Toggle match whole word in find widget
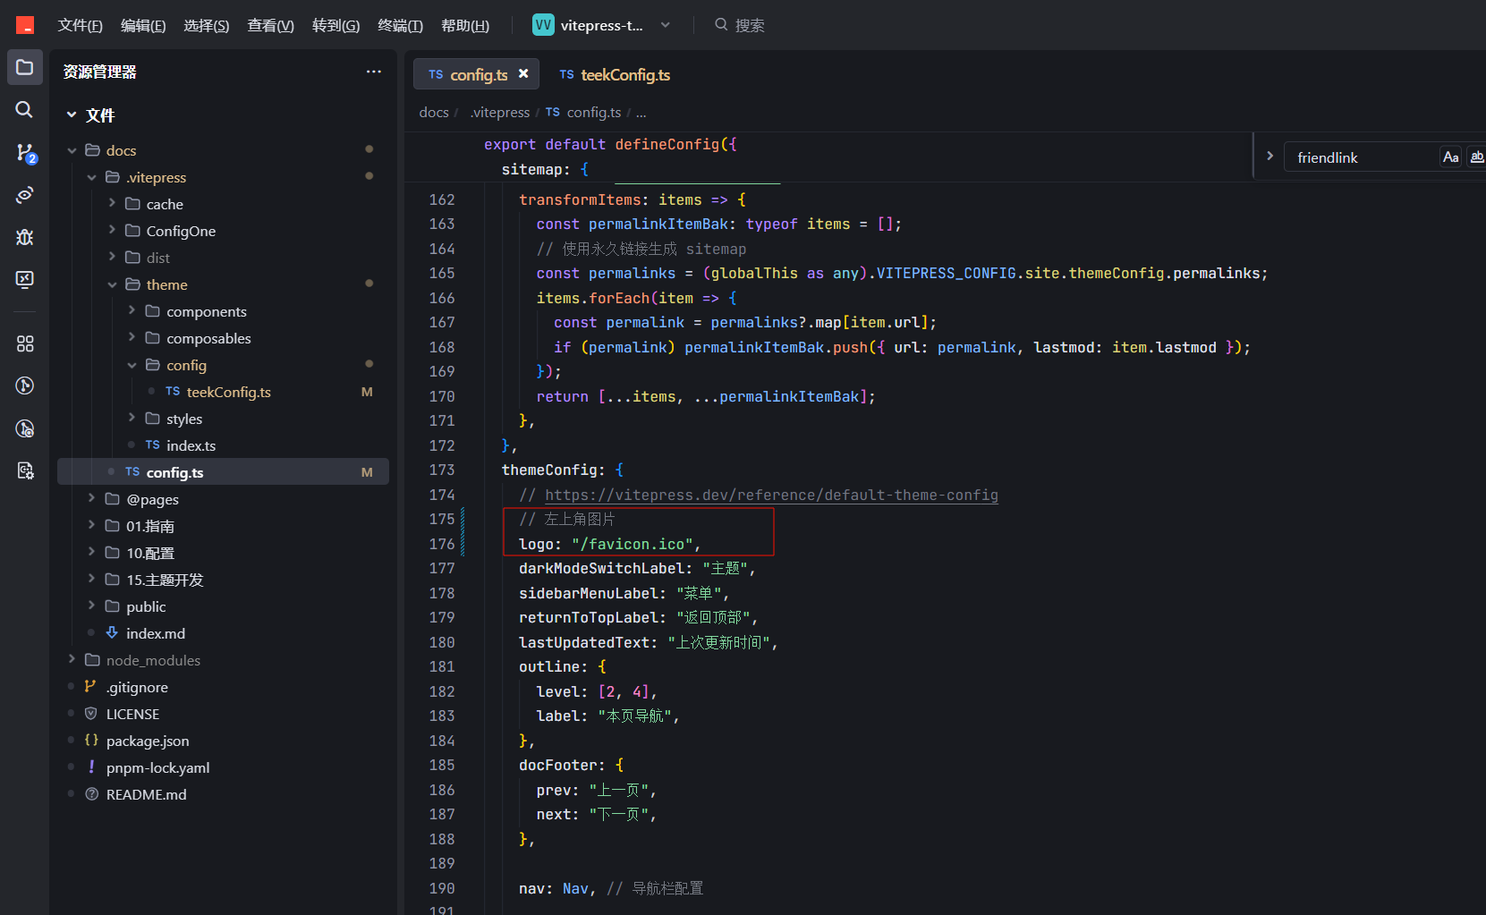Screen dimensions: 1486x915 point(1476,157)
